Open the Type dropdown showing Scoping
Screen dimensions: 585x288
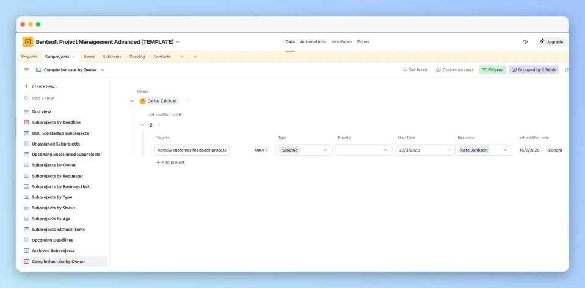[304, 150]
